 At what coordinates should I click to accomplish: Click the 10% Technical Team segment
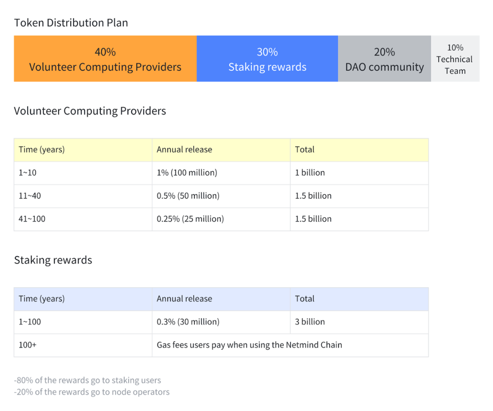(x=455, y=59)
